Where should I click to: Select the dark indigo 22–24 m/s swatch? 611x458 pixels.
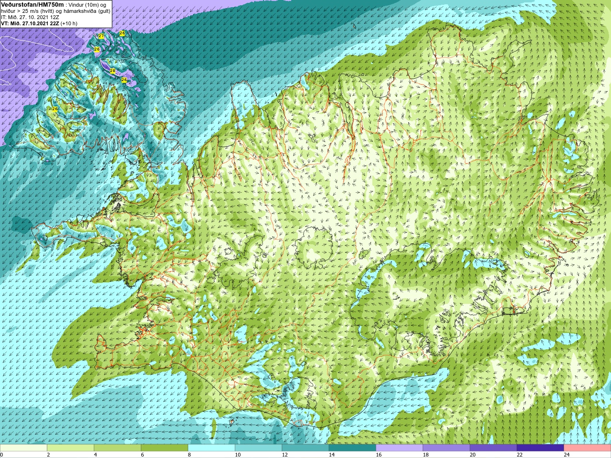[x=540, y=448]
